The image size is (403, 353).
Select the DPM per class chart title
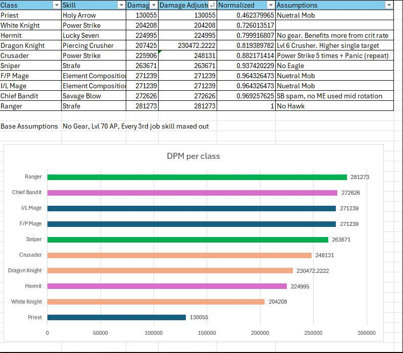[x=193, y=156]
